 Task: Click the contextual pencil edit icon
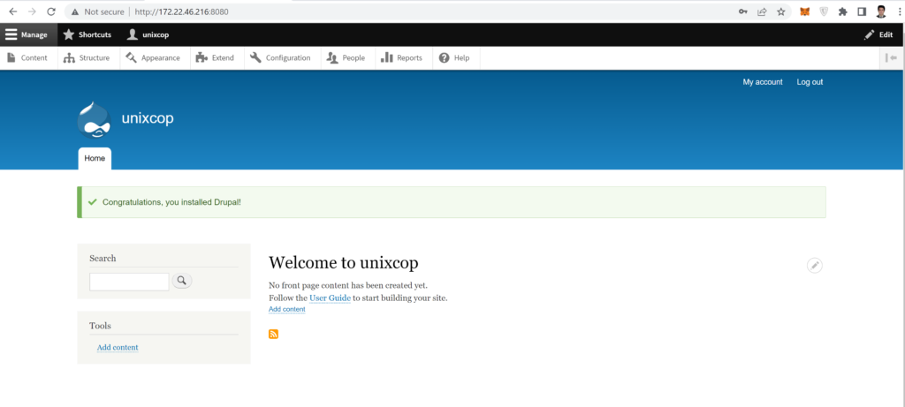click(814, 265)
